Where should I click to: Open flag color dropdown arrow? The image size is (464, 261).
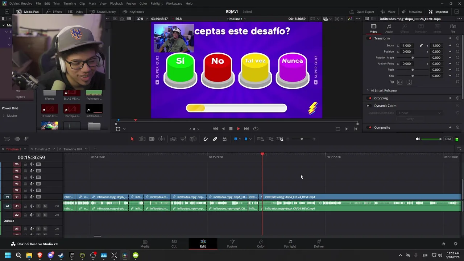pos(240,139)
